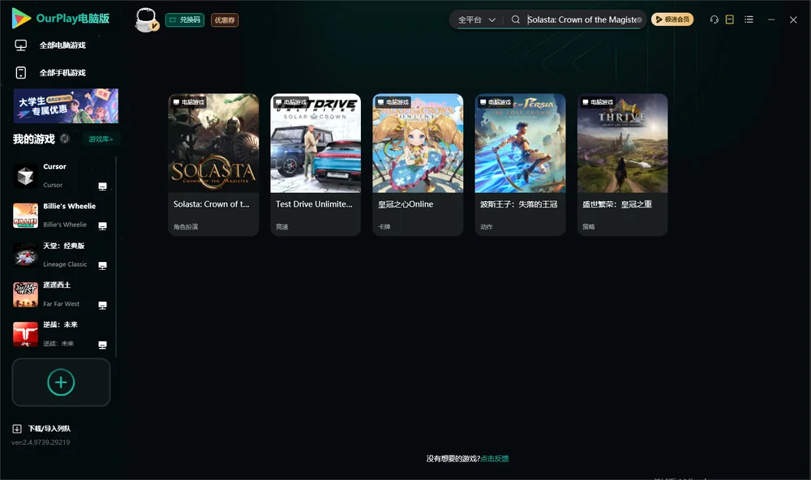Open the Solasta: Crown of the Magister card

(x=213, y=165)
